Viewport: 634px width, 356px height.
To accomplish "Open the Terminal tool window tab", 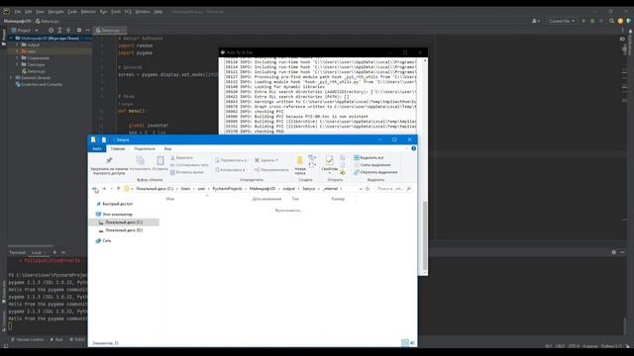I will (18, 253).
